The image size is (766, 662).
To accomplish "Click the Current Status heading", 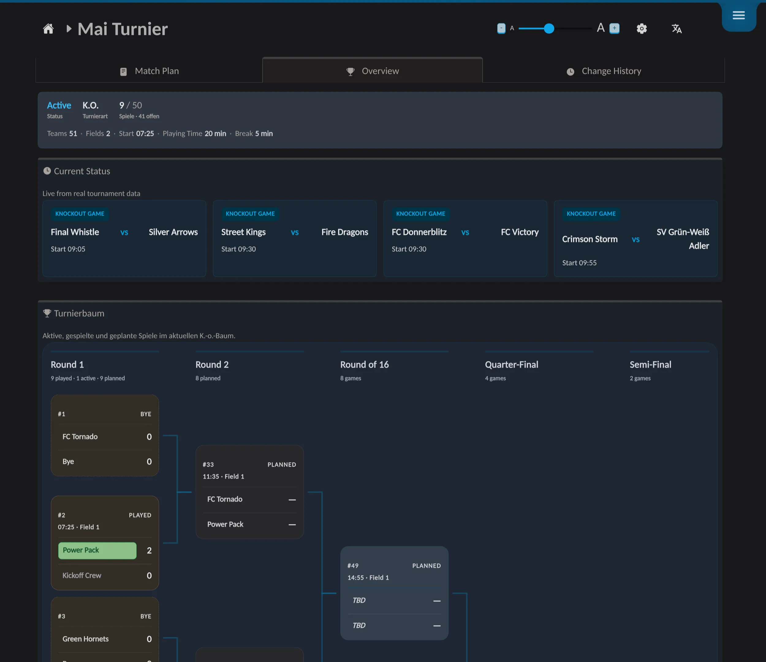I will [x=82, y=171].
